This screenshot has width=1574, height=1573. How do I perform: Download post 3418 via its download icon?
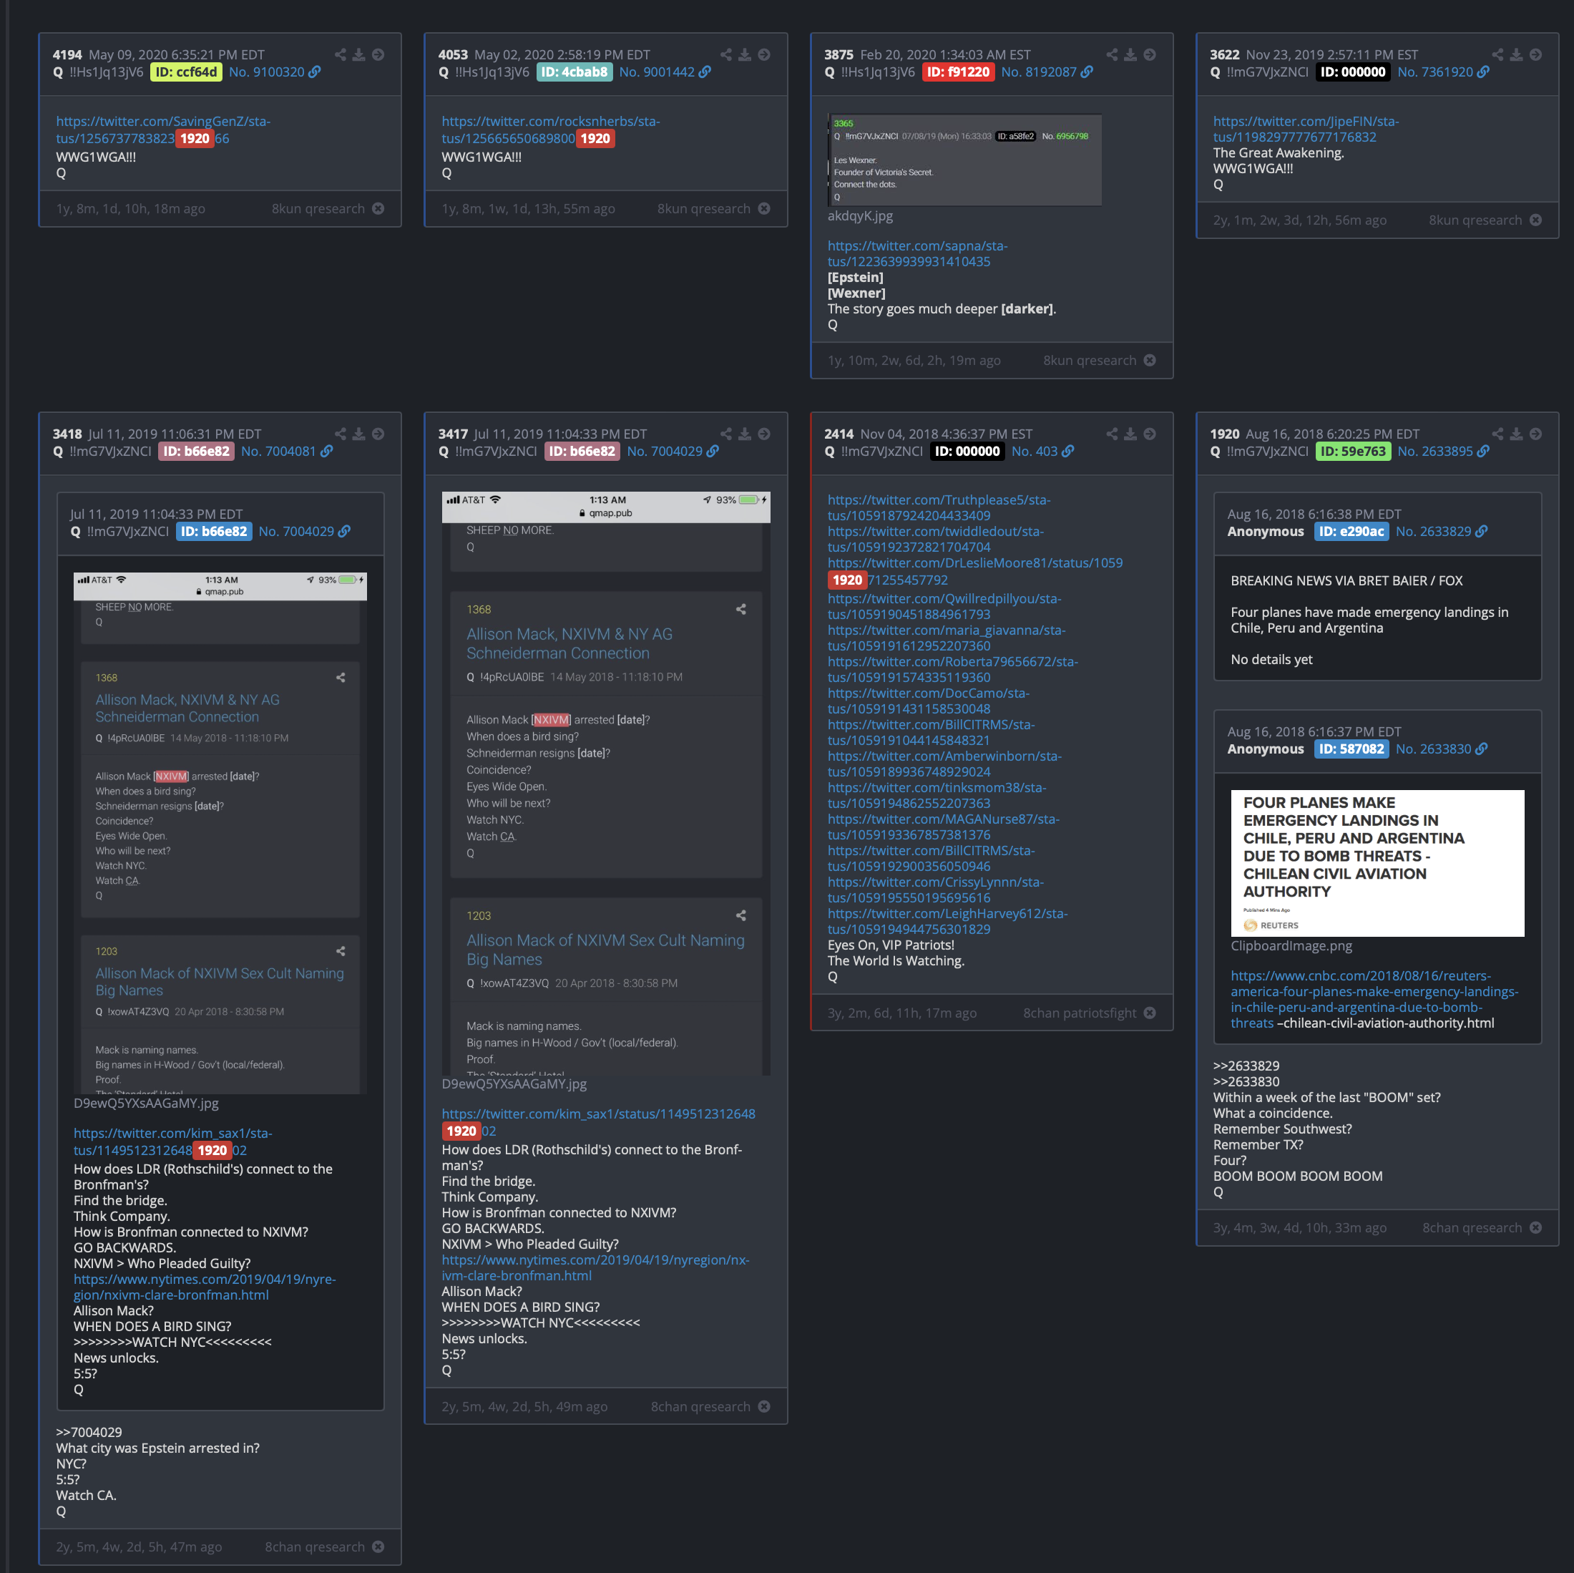point(358,434)
